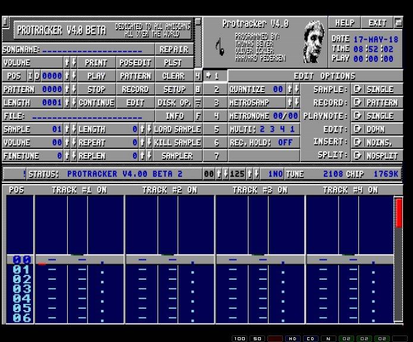Click the up arrow beside PATTERN 0000
Screen dimensions: 413x342
coord(67,89)
